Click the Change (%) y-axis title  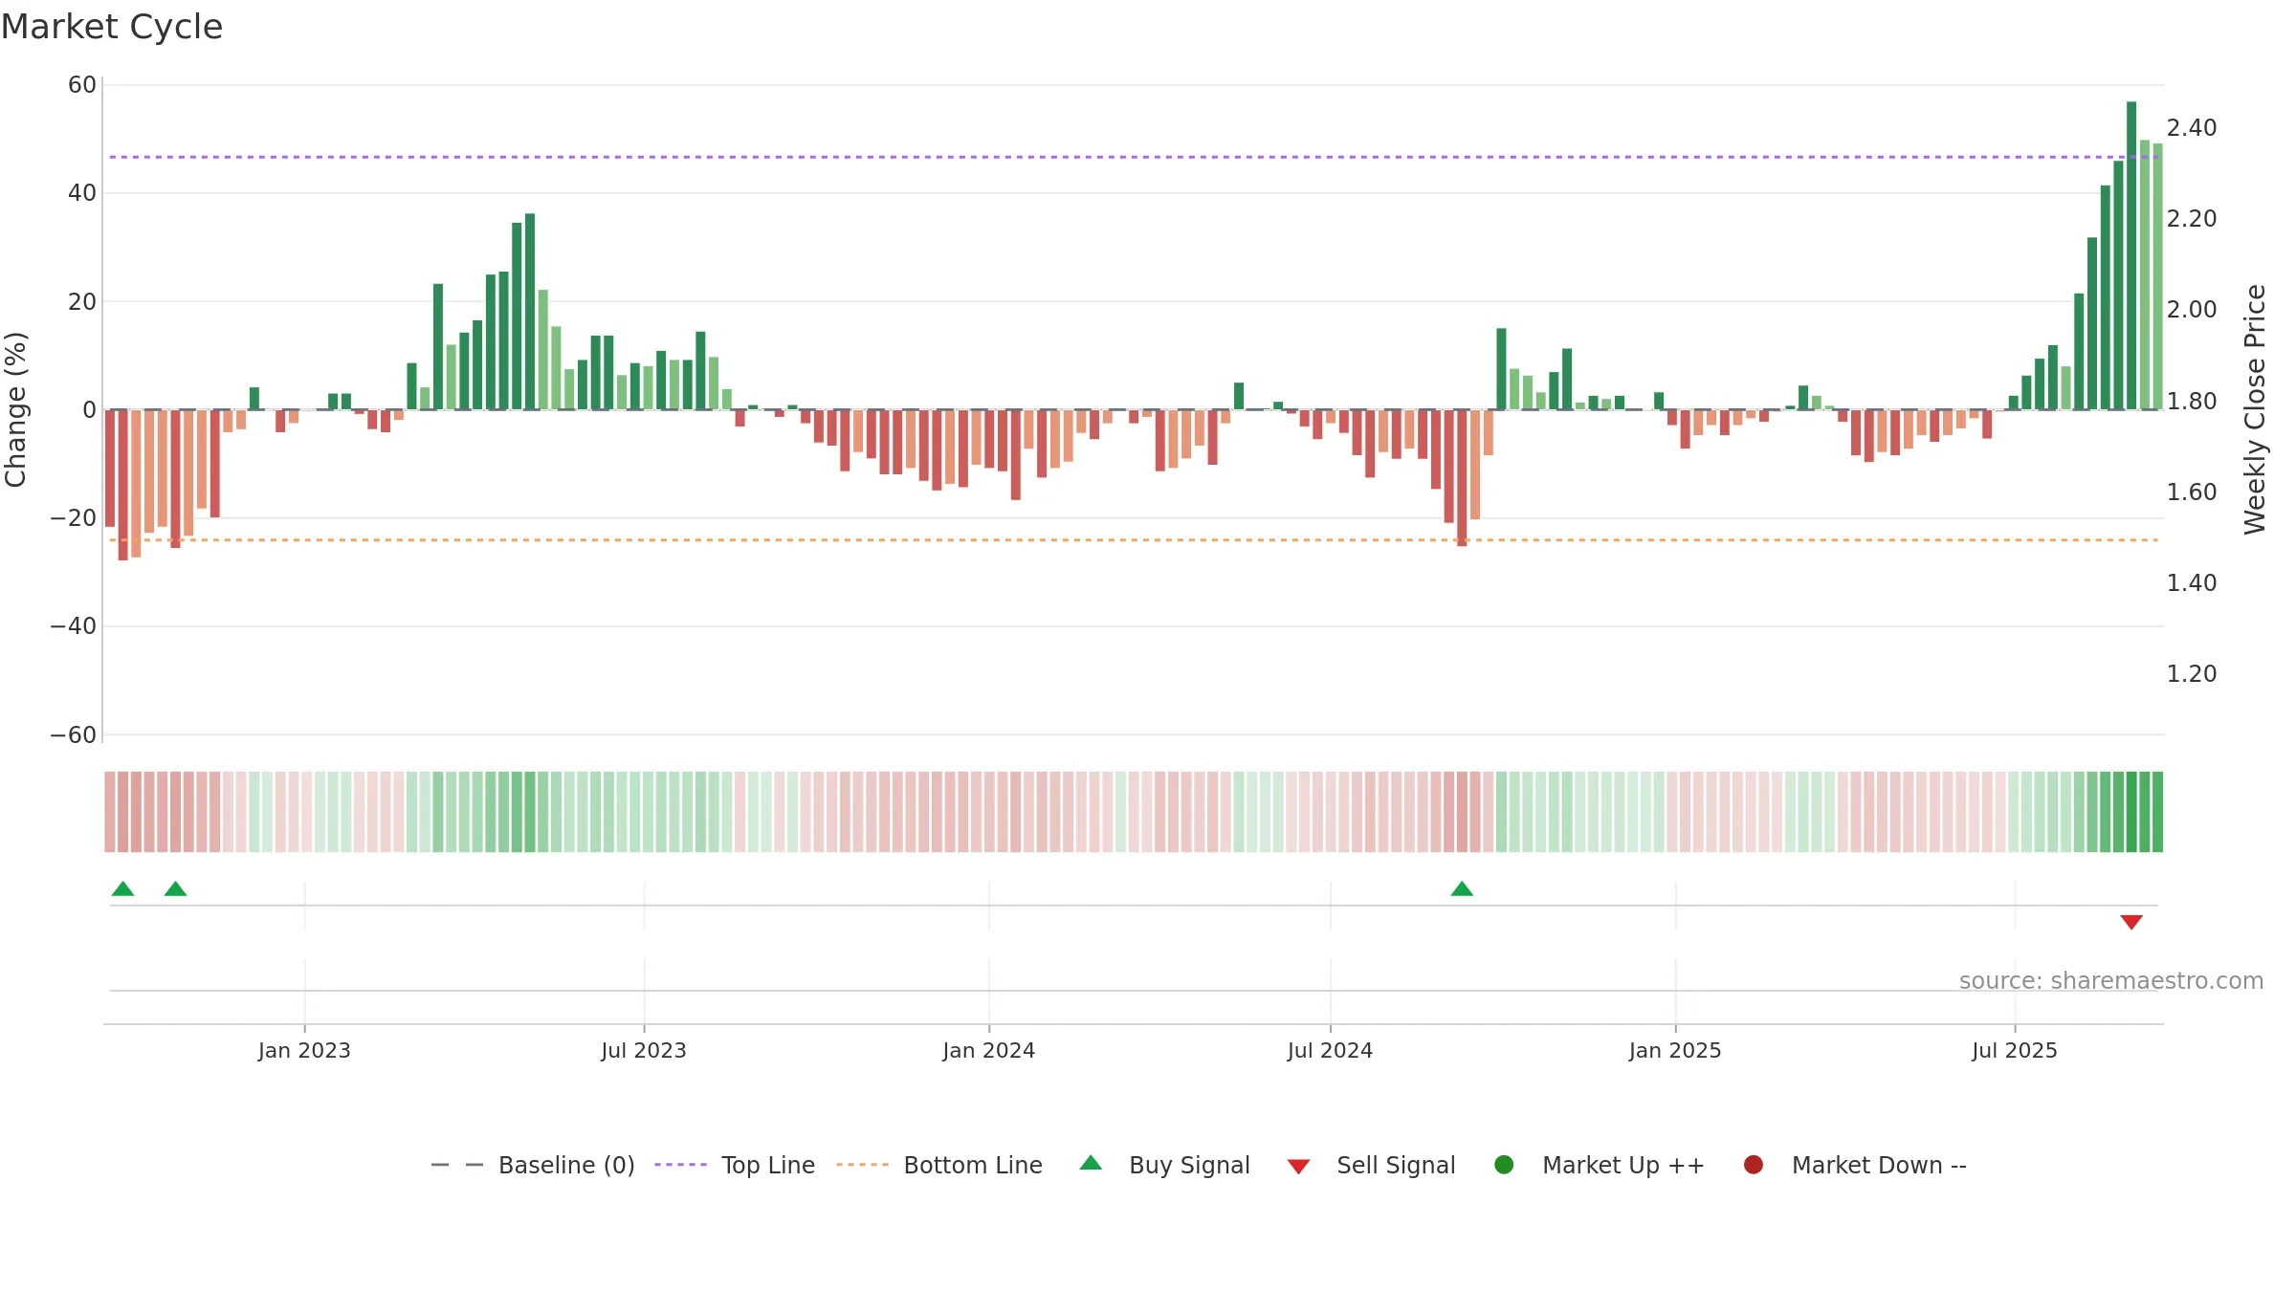[x=15, y=409]
